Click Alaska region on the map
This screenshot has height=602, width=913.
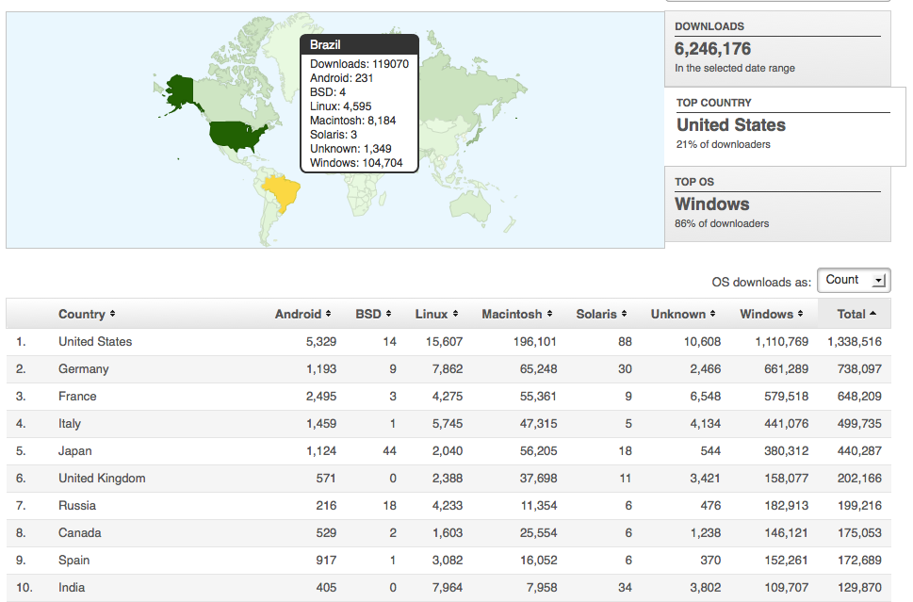[179, 91]
